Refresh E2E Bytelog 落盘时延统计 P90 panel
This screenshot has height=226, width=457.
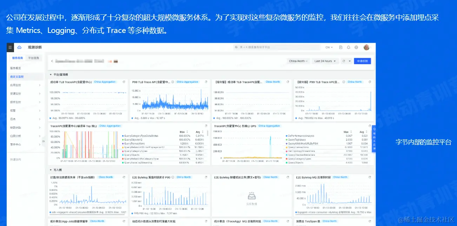coord(206,177)
